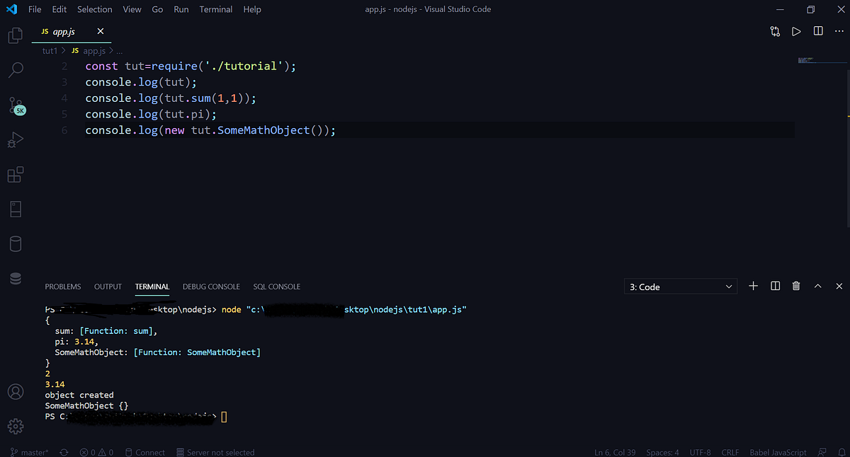Image resolution: width=850 pixels, height=457 pixels.
Task: Expand the app.js breadcrumb symbol list
Action: point(119,50)
